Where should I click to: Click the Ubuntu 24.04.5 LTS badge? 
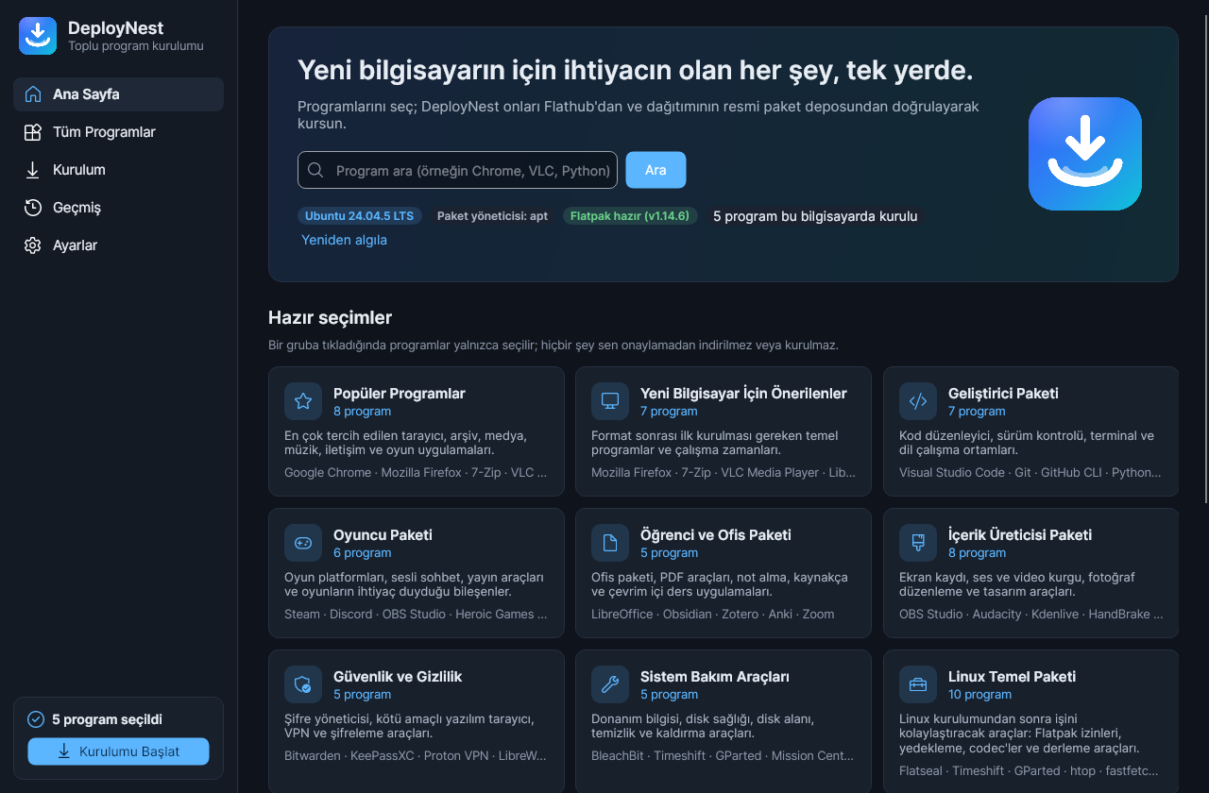point(359,216)
